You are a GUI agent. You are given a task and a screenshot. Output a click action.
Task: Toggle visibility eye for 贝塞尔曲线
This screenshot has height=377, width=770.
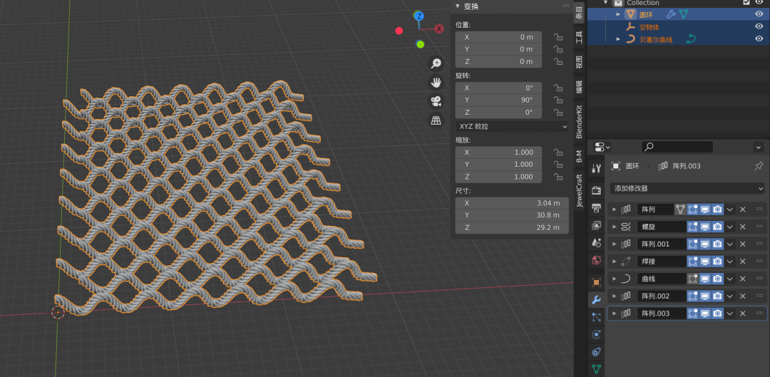pos(759,39)
